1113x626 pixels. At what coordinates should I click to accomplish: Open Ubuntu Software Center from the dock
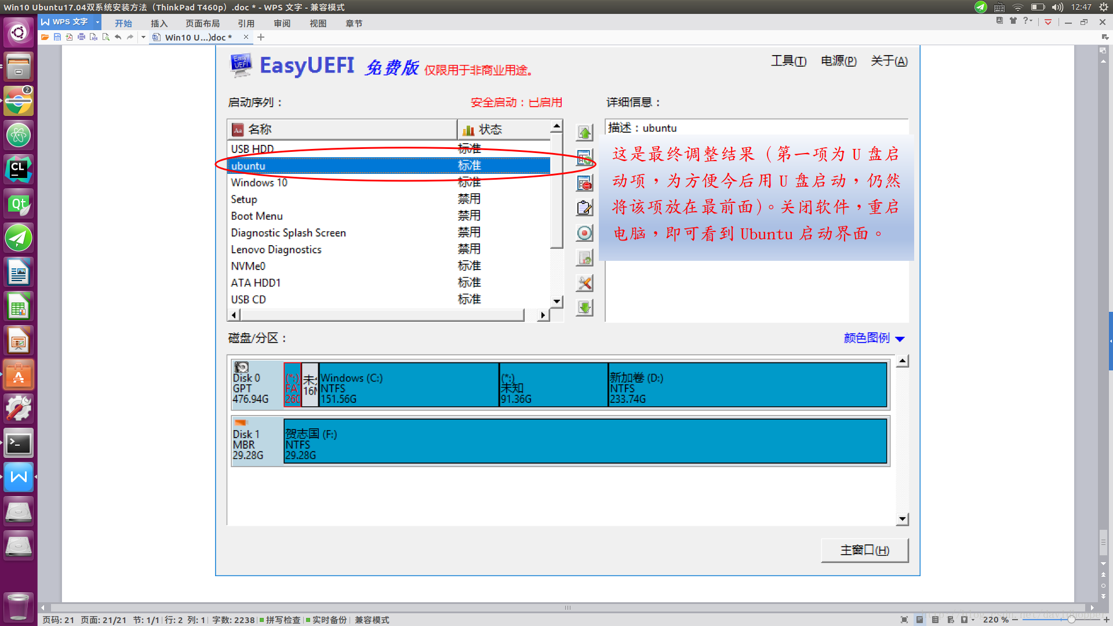point(19,375)
